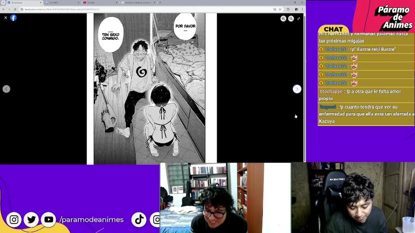The image size is (415, 233).
Task: Click the YouTube icon in overlay
Action: pyautogui.click(x=49, y=220)
